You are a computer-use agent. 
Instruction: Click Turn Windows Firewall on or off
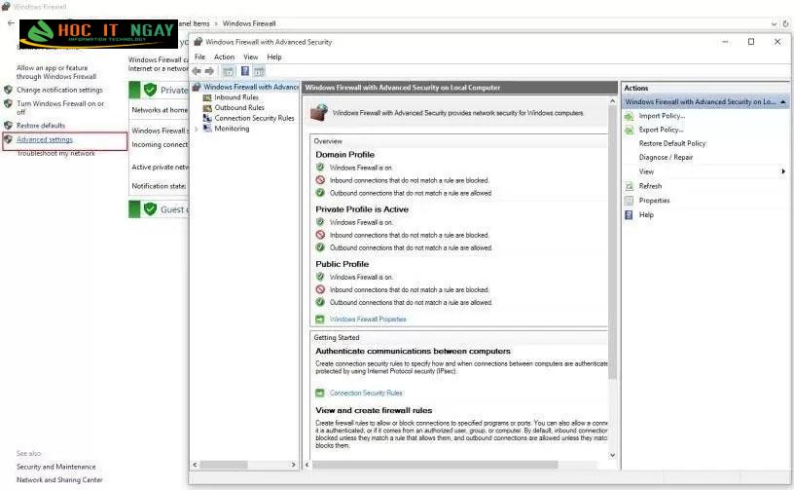click(x=60, y=107)
